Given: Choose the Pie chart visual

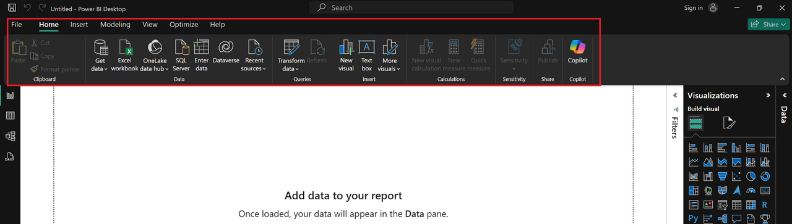Looking at the screenshot, I should (x=751, y=176).
